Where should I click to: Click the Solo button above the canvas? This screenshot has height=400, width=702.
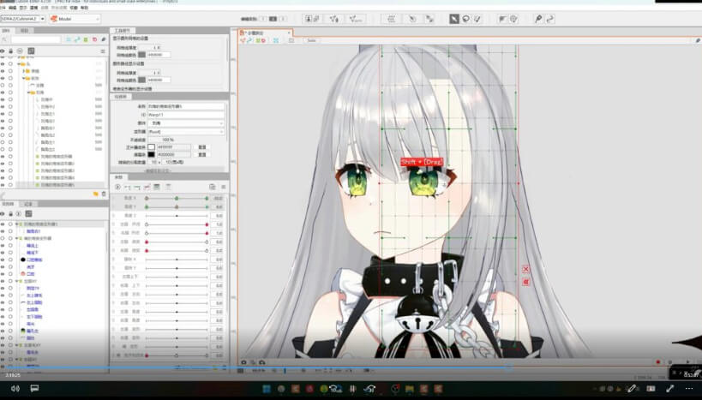pyautogui.click(x=311, y=40)
